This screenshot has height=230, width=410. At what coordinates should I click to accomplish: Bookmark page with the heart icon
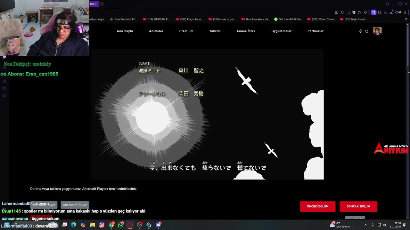pos(365,12)
